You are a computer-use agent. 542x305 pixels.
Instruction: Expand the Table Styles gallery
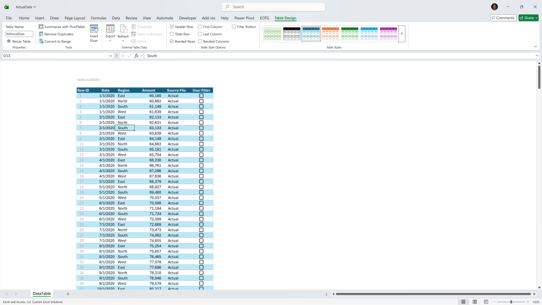(402, 34)
